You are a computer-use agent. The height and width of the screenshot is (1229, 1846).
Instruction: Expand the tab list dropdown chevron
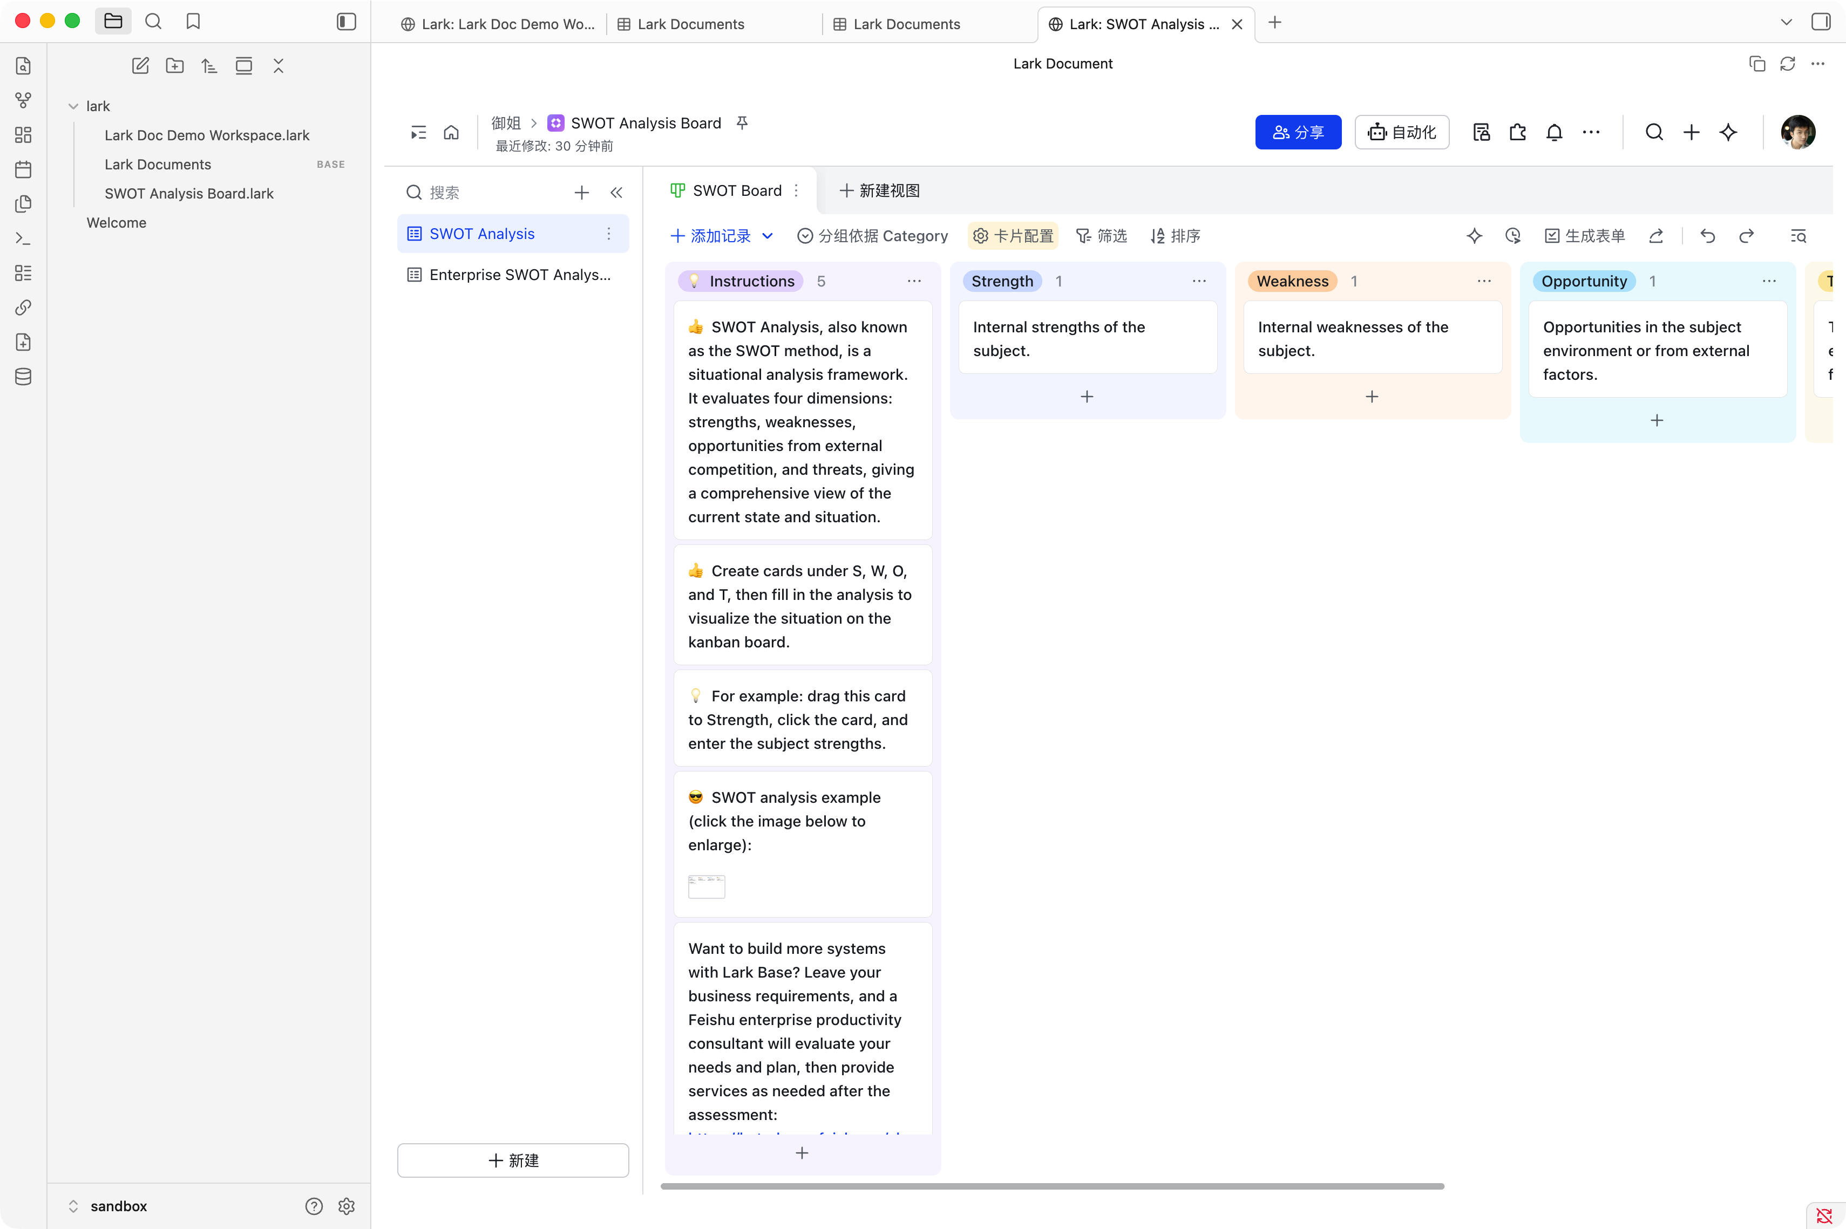tap(1787, 22)
